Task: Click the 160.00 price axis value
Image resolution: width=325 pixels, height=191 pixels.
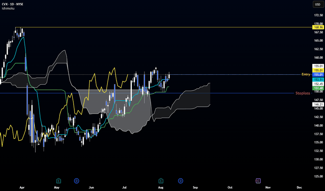Action: [319, 58]
